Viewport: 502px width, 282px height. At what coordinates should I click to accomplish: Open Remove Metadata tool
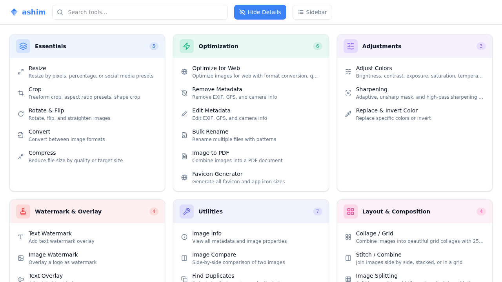251,93
